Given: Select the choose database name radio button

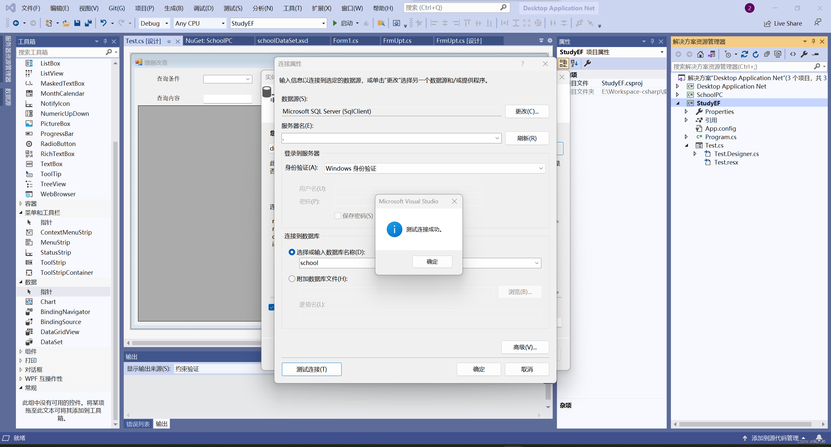Looking at the screenshot, I should [292, 252].
